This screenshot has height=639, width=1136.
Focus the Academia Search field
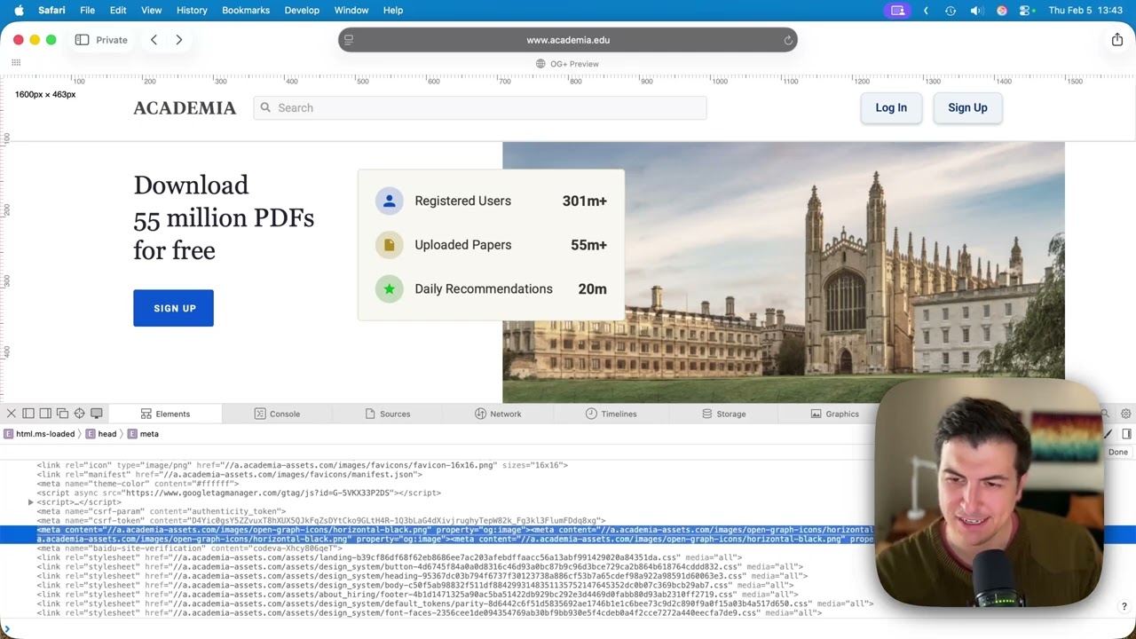pos(480,108)
